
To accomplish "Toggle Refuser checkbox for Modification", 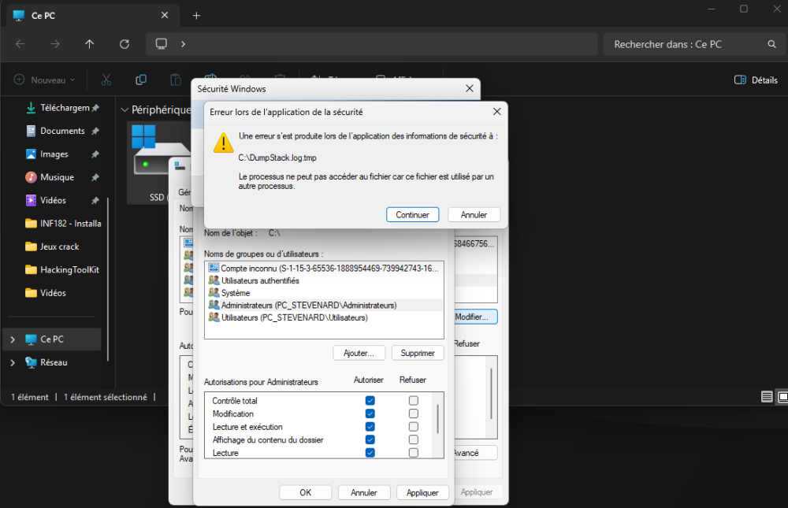I will coord(413,413).
